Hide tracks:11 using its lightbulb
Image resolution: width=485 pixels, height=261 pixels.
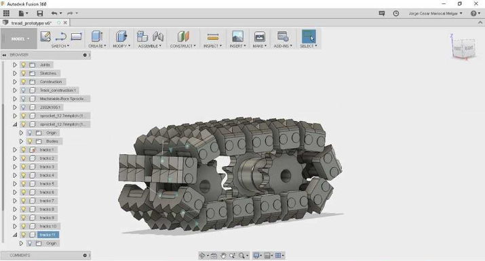coord(24,235)
